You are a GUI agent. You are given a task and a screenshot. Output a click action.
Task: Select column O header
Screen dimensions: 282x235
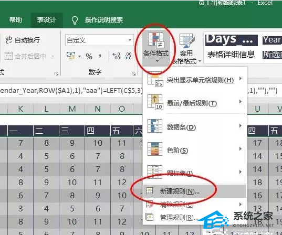coord(122,109)
